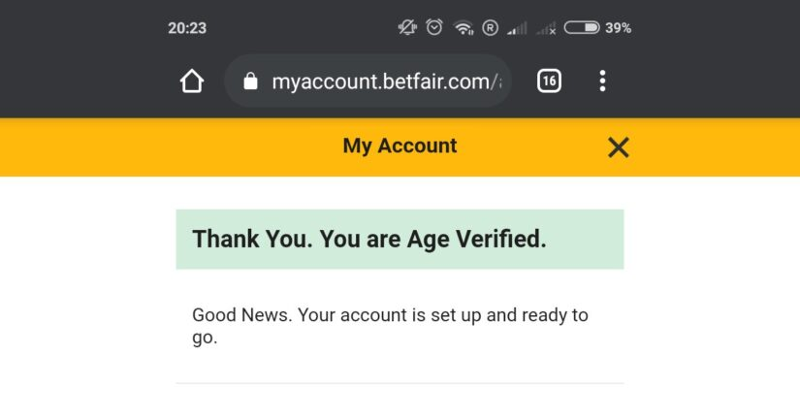Viewport: 800px width, 420px height.
Task: Click the myaccount.betfair.com address field
Action: 386,81
